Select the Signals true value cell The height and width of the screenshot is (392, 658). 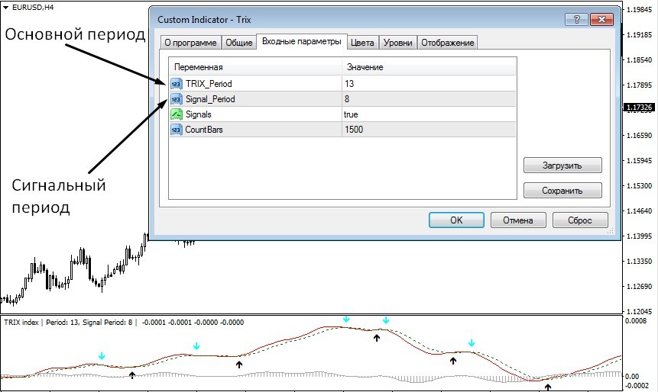click(429, 114)
